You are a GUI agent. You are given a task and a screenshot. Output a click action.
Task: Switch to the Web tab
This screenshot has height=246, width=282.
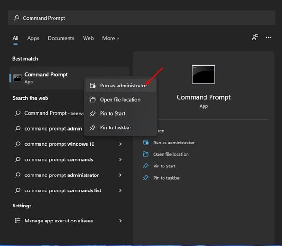88,38
